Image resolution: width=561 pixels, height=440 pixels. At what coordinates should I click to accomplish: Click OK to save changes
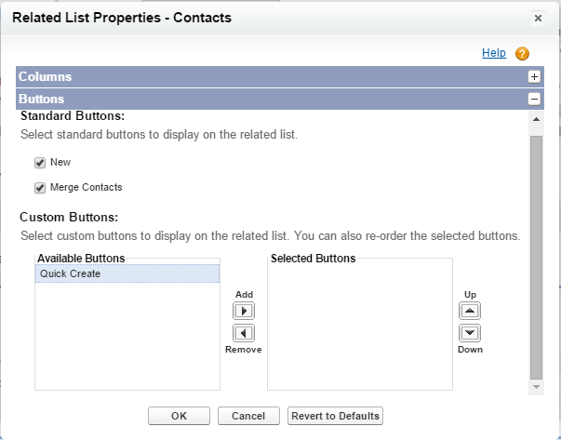(x=179, y=416)
